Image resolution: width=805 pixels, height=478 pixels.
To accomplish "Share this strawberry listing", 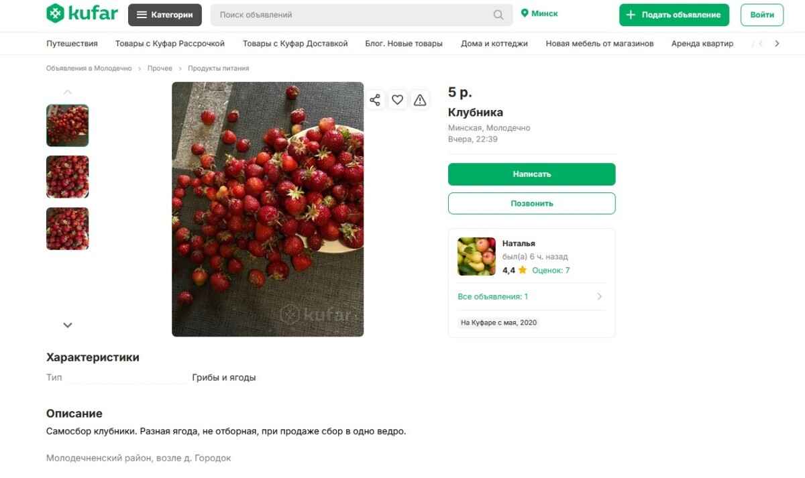I will (375, 100).
